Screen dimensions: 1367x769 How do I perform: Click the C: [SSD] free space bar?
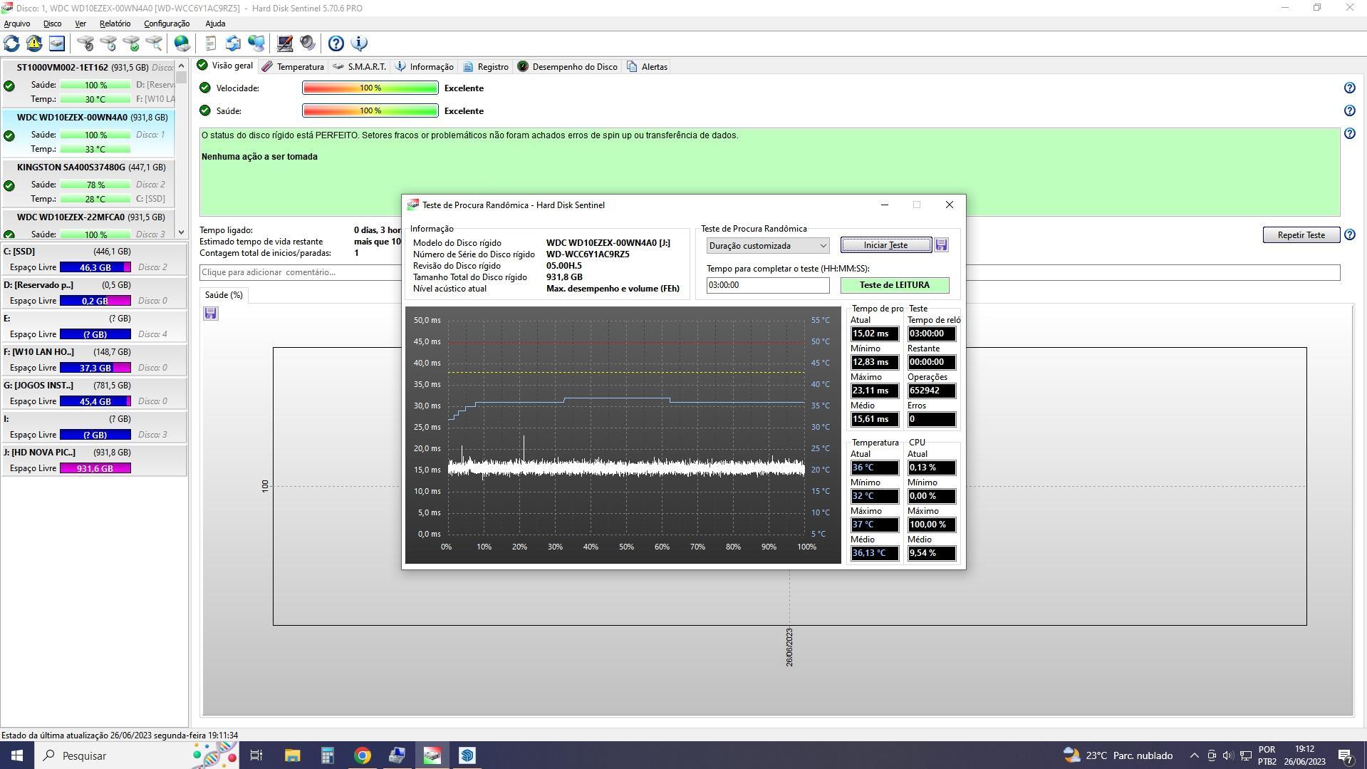coord(95,267)
